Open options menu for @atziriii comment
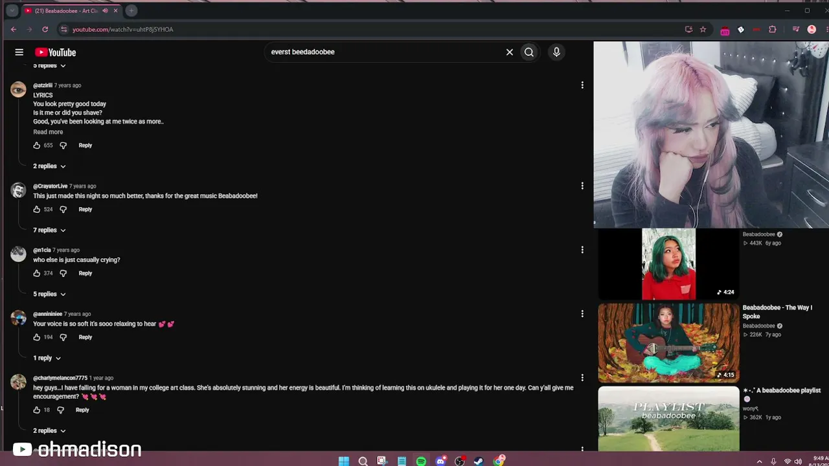The image size is (829, 466). point(582,85)
